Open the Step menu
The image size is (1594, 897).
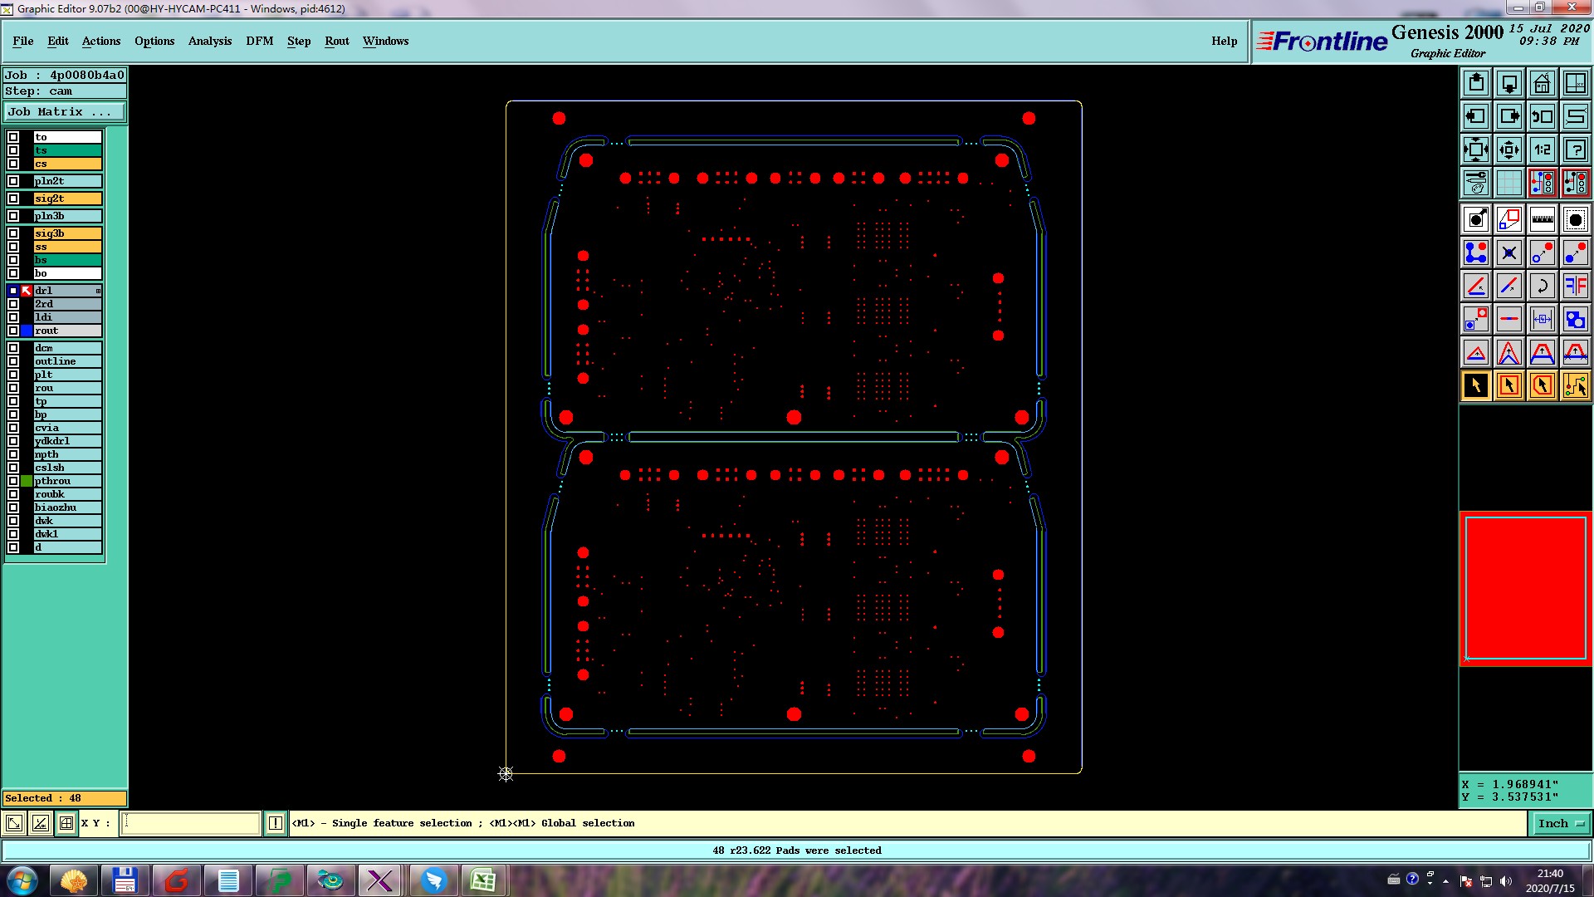pyautogui.click(x=299, y=41)
